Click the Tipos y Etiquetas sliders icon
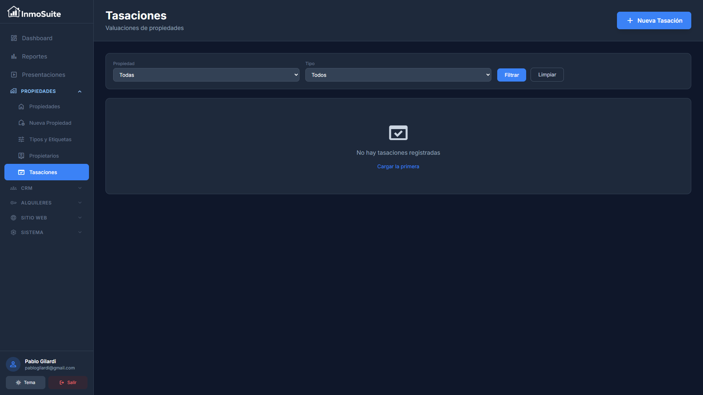 point(21,139)
